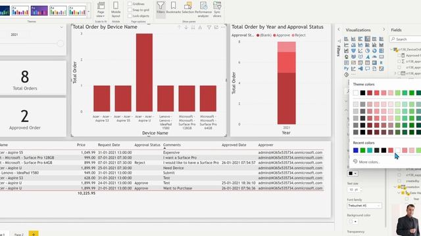Select the scatter chart visualization
This screenshot has height=236, width=421.
[x=360, y=51]
